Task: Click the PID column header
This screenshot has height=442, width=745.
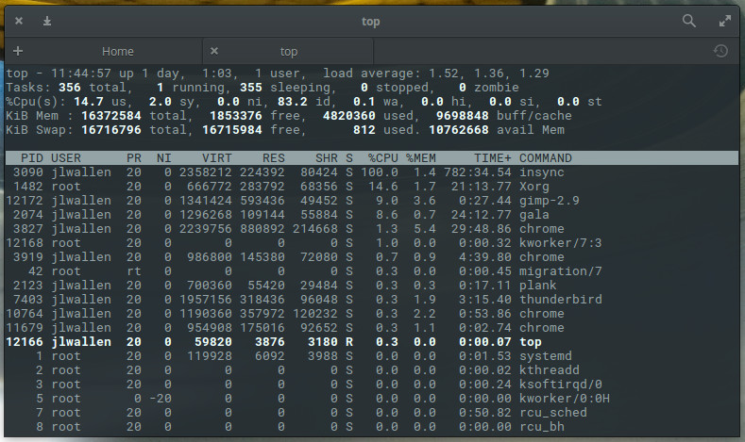Action: pos(31,157)
